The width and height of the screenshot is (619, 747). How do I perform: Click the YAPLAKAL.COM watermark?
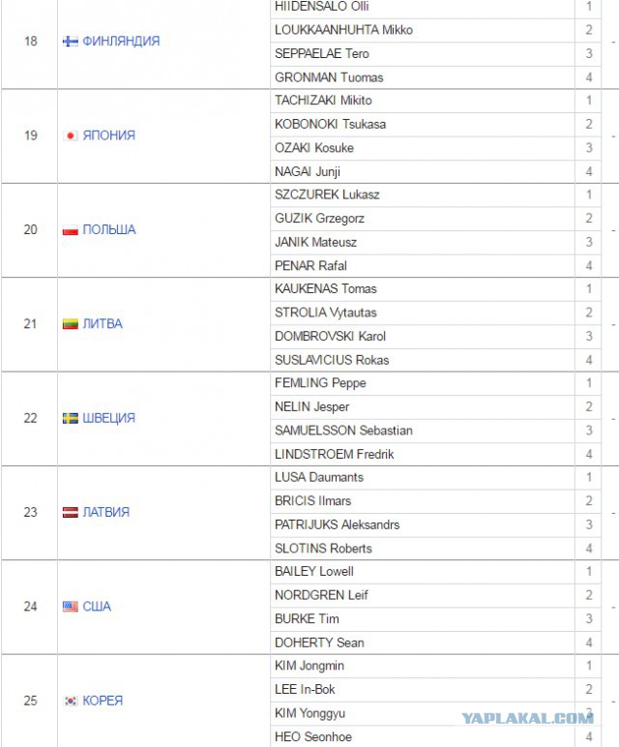coord(527,718)
